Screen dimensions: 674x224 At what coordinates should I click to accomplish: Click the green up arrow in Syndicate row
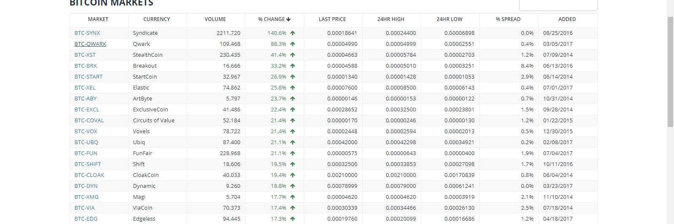[x=292, y=33]
